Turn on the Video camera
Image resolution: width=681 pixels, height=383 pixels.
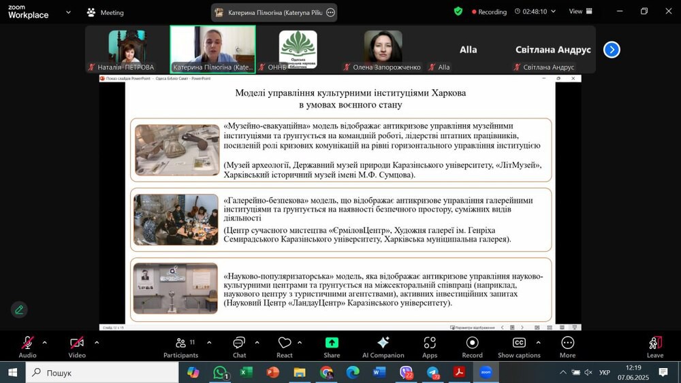pyautogui.click(x=77, y=346)
